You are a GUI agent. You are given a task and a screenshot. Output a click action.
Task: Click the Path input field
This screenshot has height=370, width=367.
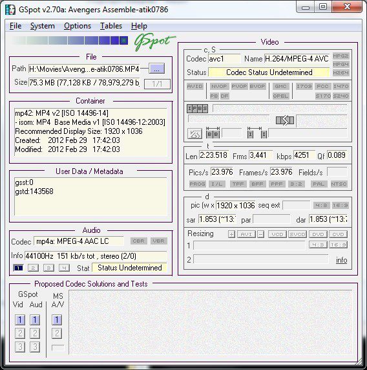pyautogui.click(x=84, y=69)
